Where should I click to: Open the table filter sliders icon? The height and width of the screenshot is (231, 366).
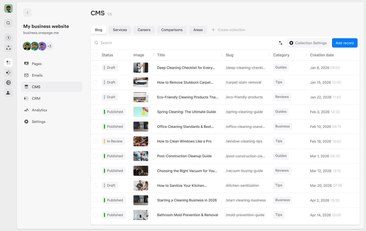point(280,43)
